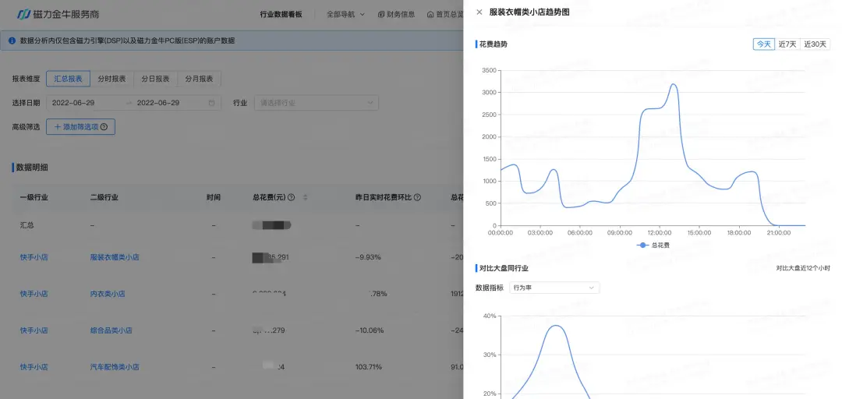Screen dimensions: 842x399
Task: Click 快手小店 in 内衣类小店 row
Action: pos(34,294)
